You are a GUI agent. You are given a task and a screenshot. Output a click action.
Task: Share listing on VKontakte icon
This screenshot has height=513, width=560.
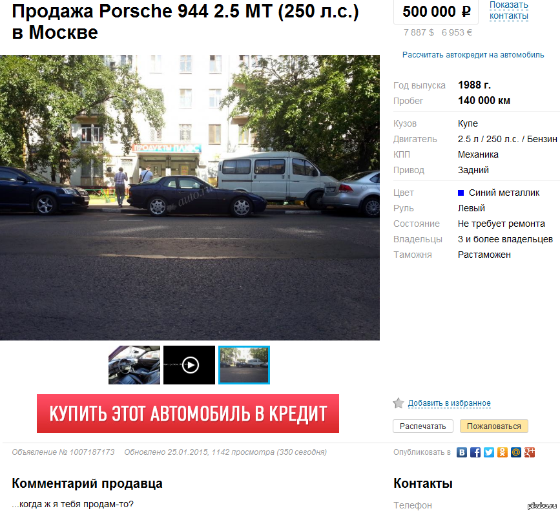pyautogui.click(x=461, y=452)
